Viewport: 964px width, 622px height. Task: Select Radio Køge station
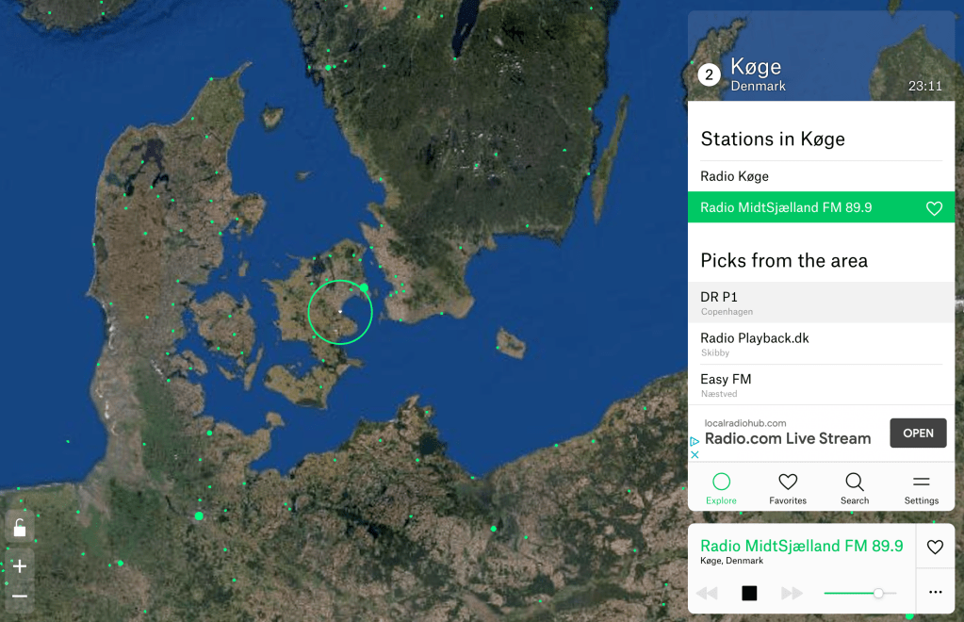tap(734, 176)
